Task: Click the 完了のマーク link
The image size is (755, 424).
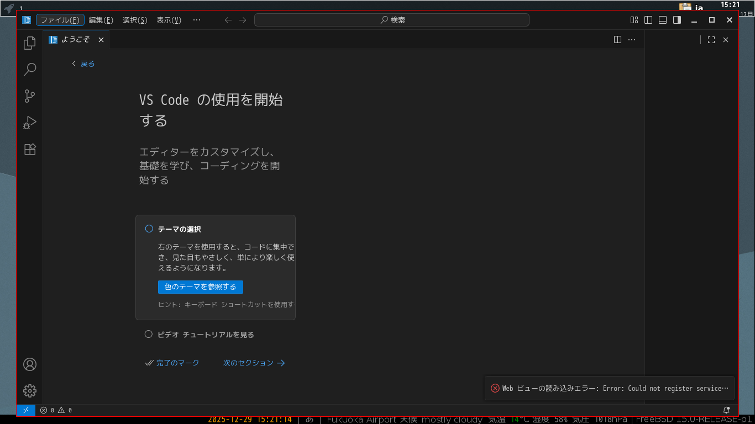Action: tap(172, 363)
